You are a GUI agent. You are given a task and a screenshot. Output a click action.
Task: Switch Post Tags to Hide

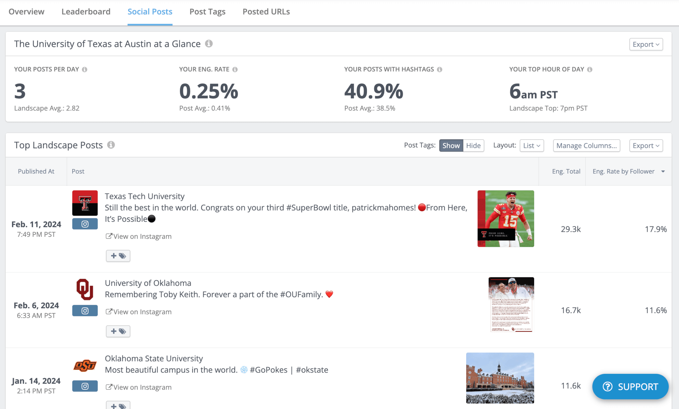pyautogui.click(x=473, y=145)
